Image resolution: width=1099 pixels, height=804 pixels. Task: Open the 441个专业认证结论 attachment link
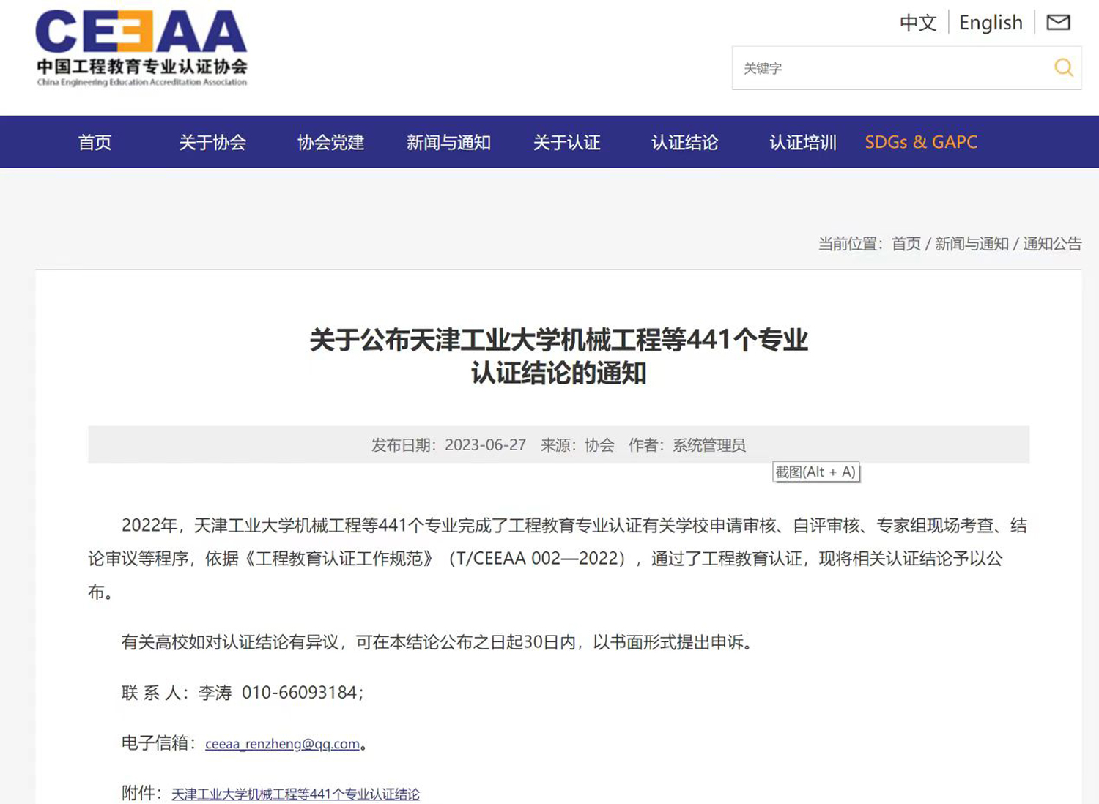[295, 794]
